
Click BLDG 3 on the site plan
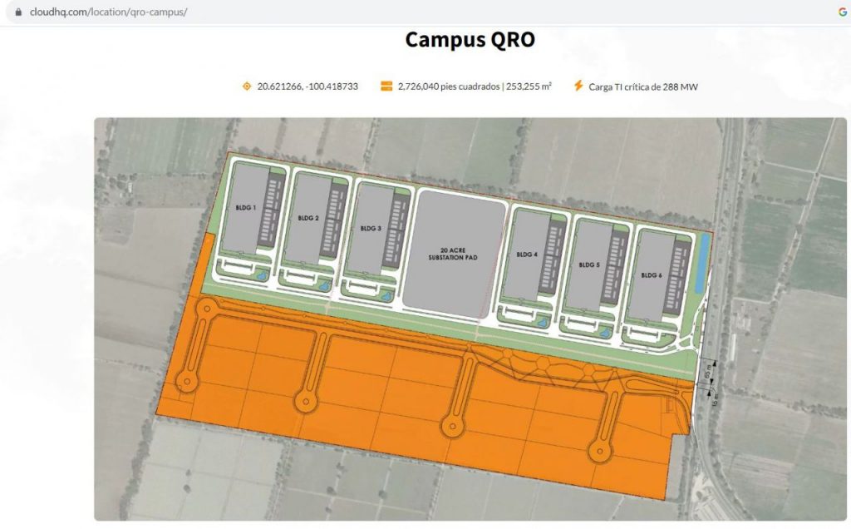(371, 229)
